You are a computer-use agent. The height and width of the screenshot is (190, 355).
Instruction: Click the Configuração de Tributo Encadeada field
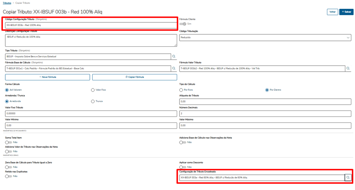click(262, 178)
